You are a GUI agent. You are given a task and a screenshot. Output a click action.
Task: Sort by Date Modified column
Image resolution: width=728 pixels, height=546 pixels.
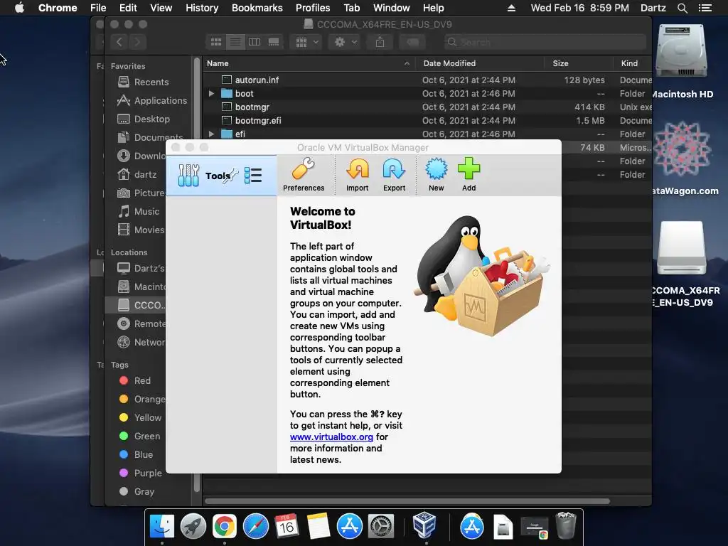(480, 63)
